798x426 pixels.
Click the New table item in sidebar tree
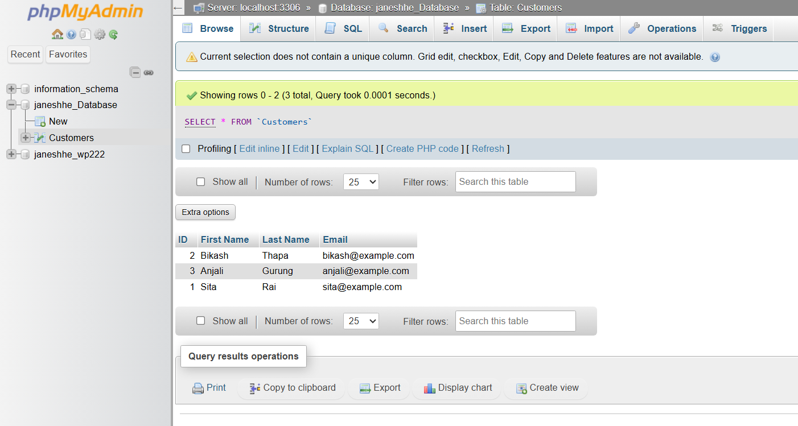[x=58, y=121]
